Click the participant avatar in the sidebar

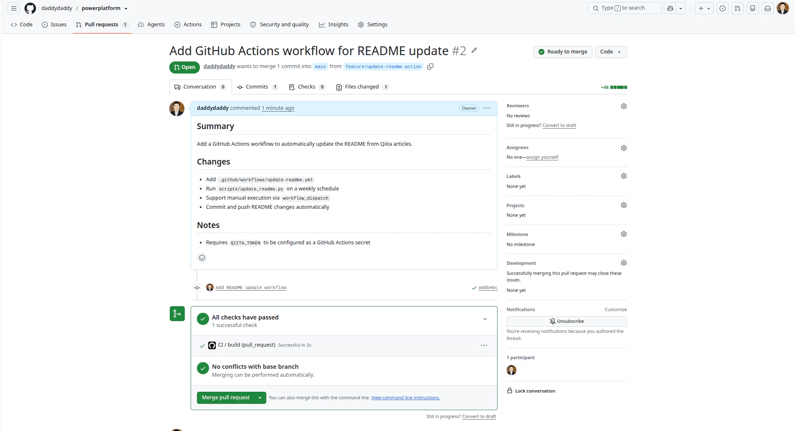point(511,370)
